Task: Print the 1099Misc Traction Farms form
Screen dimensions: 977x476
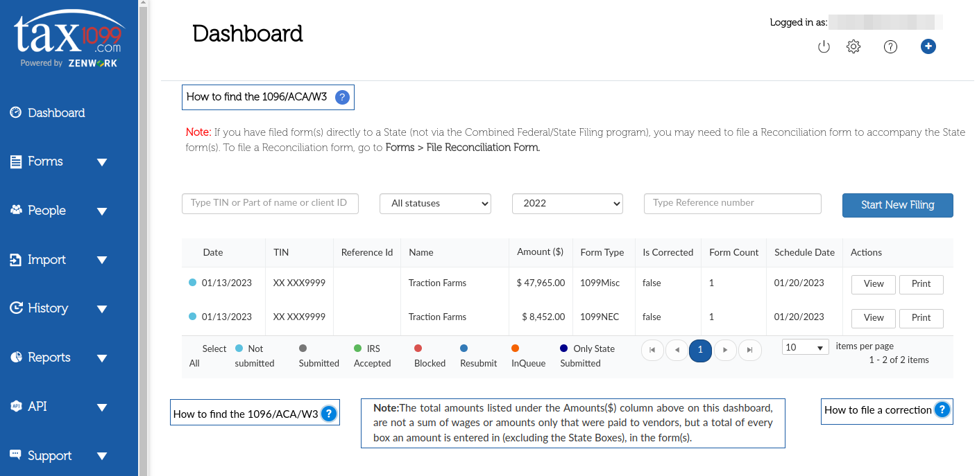Action: coord(921,284)
